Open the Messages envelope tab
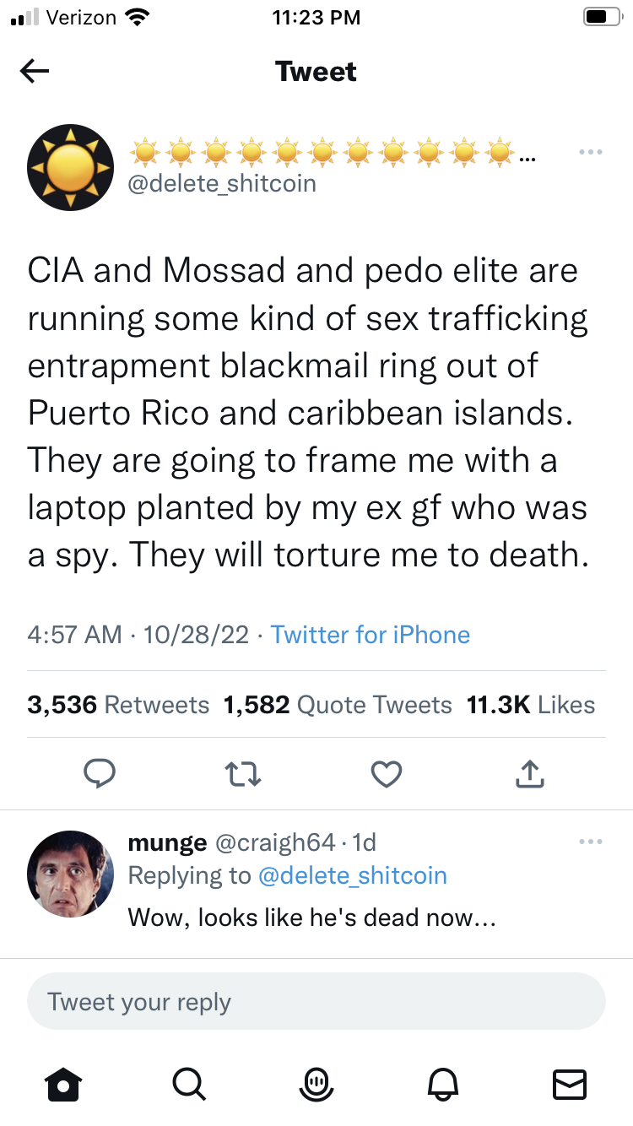This screenshot has height=1126, width=633. pyautogui.click(x=569, y=1083)
